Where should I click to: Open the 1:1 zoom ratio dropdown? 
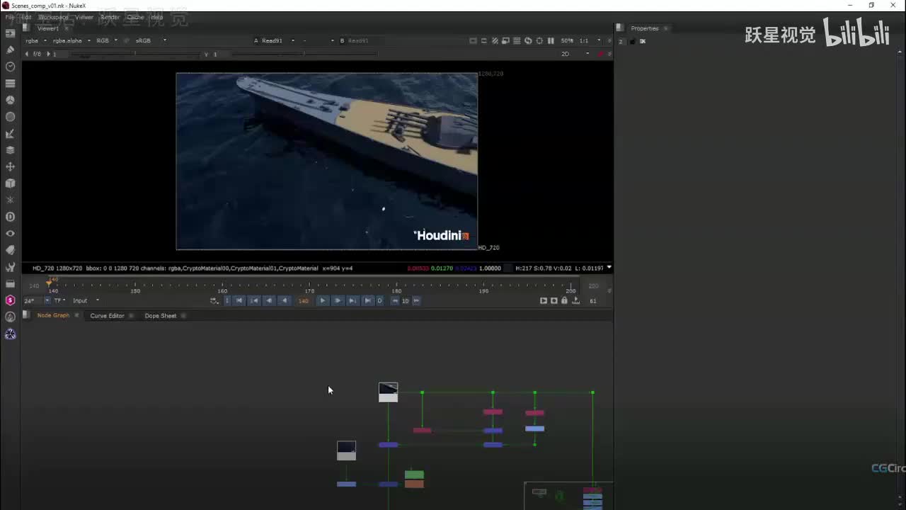coord(590,40)
